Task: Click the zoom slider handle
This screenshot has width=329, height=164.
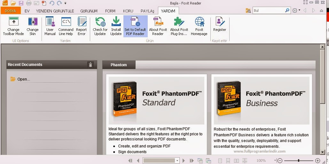Action: 299,160
